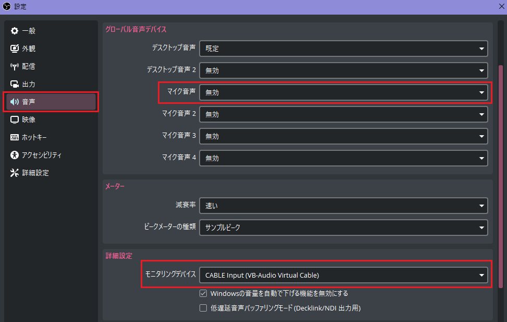Enable low latency audio buffering mode checkbox
Viewport: 507px width, 322px height.
click(204, 308)
